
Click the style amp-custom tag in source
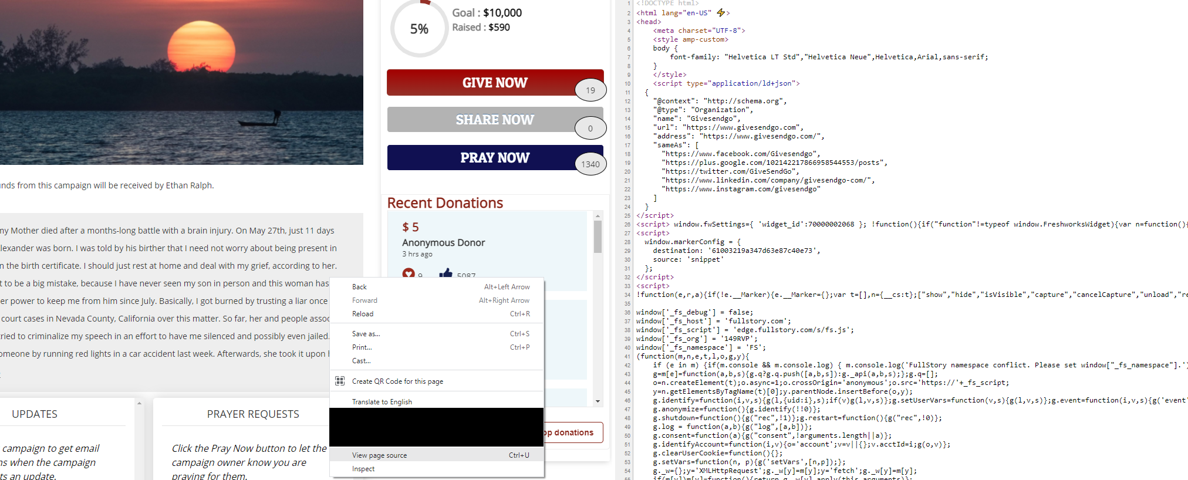[690, 39]
